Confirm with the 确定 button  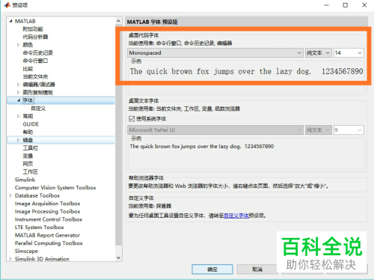coord(212,270)
